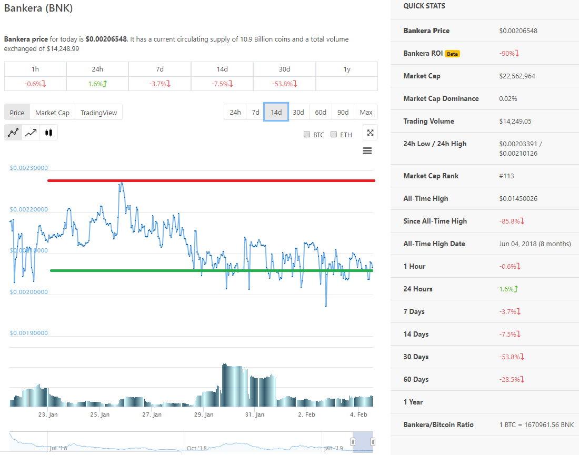Click the Oct '18 navigator label
Screen dimensions: 579x455
coord(197,448)
